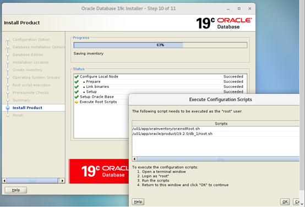
Task: Click the Succeeded status for Configure Local Node
Action: coord(233,77)
